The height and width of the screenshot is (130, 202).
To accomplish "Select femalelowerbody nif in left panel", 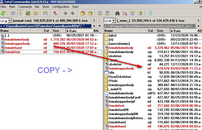I will pyautogui.click(x=51, y=40).
